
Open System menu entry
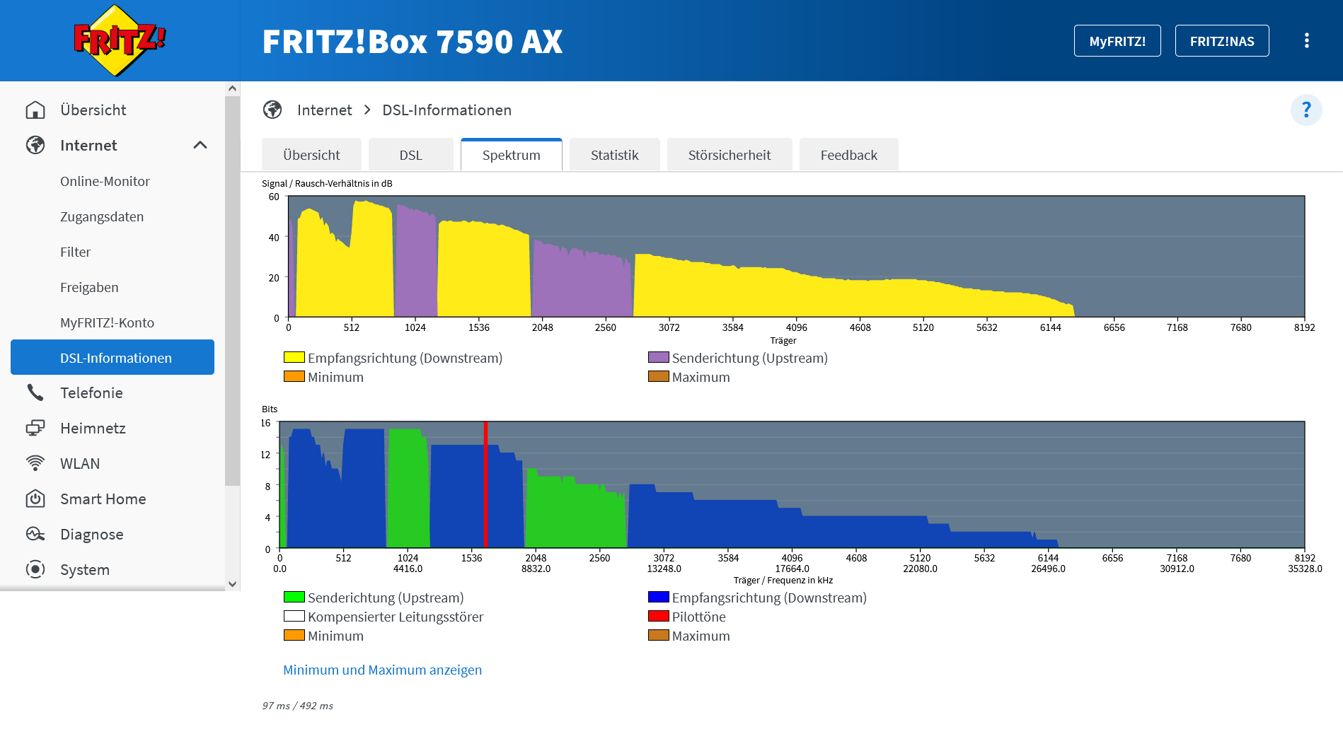coord(85,570)
